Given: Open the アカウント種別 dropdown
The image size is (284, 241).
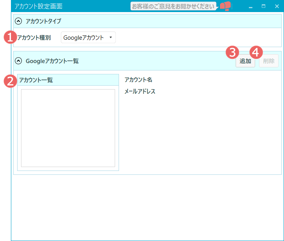Looking at the screenshot, I should click(88, 37).
